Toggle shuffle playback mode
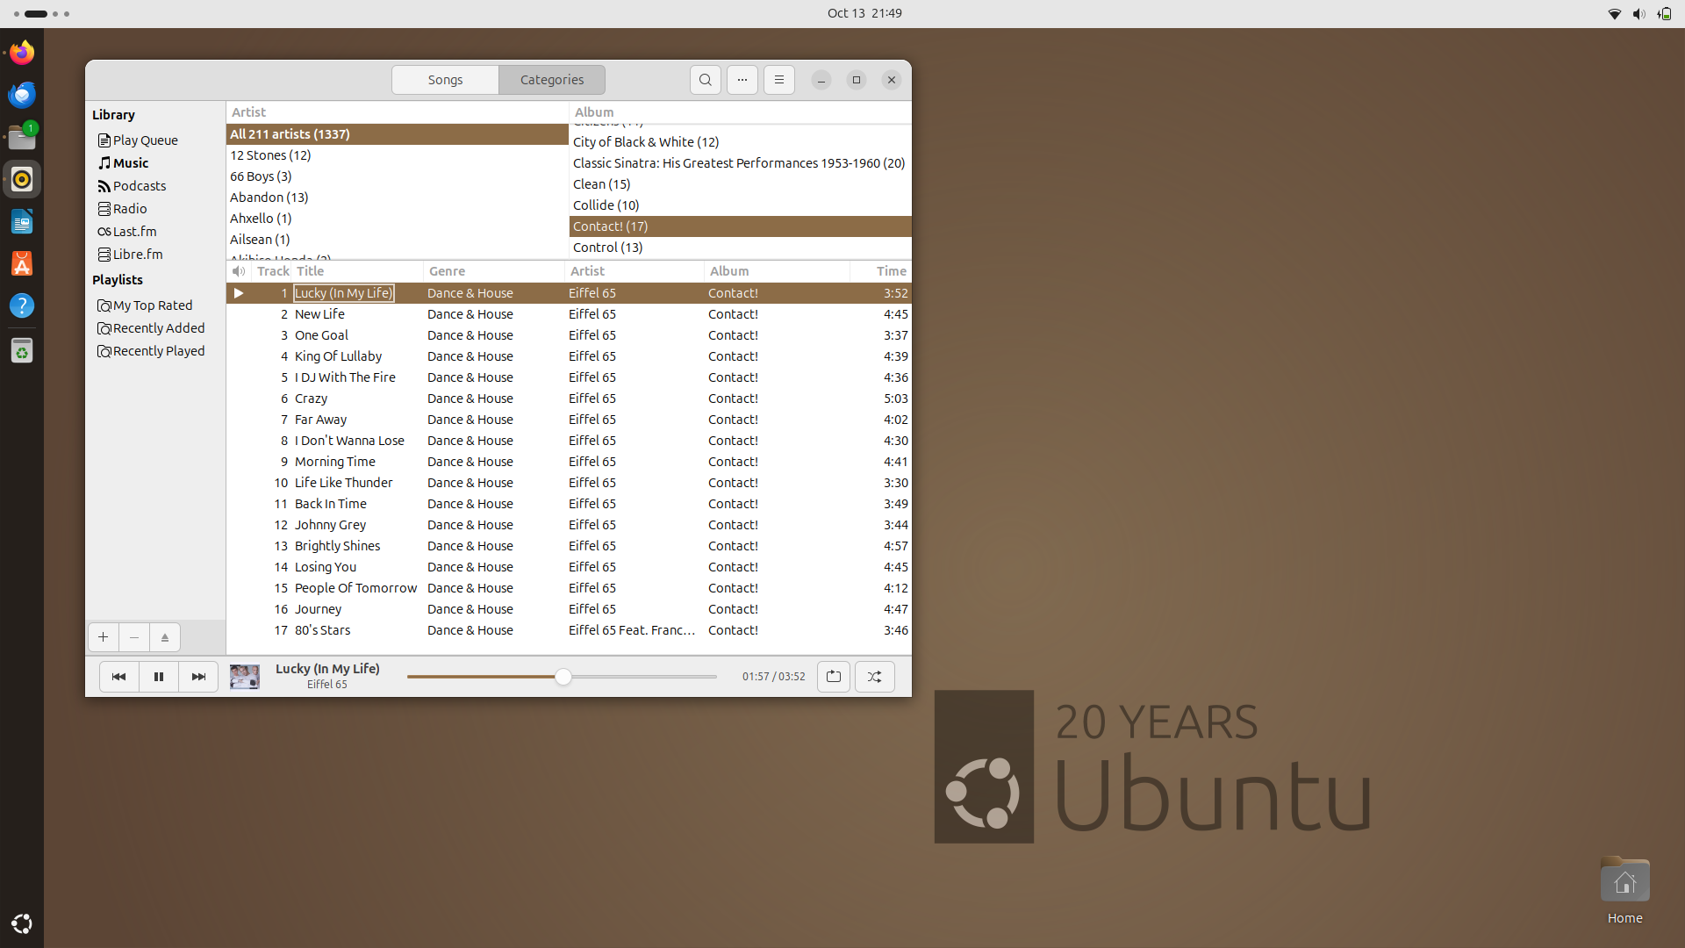The height and width of the screenshot is (948, 1685). (875, 677)
